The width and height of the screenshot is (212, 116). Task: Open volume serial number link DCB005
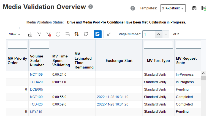click(x=36, y=89)
